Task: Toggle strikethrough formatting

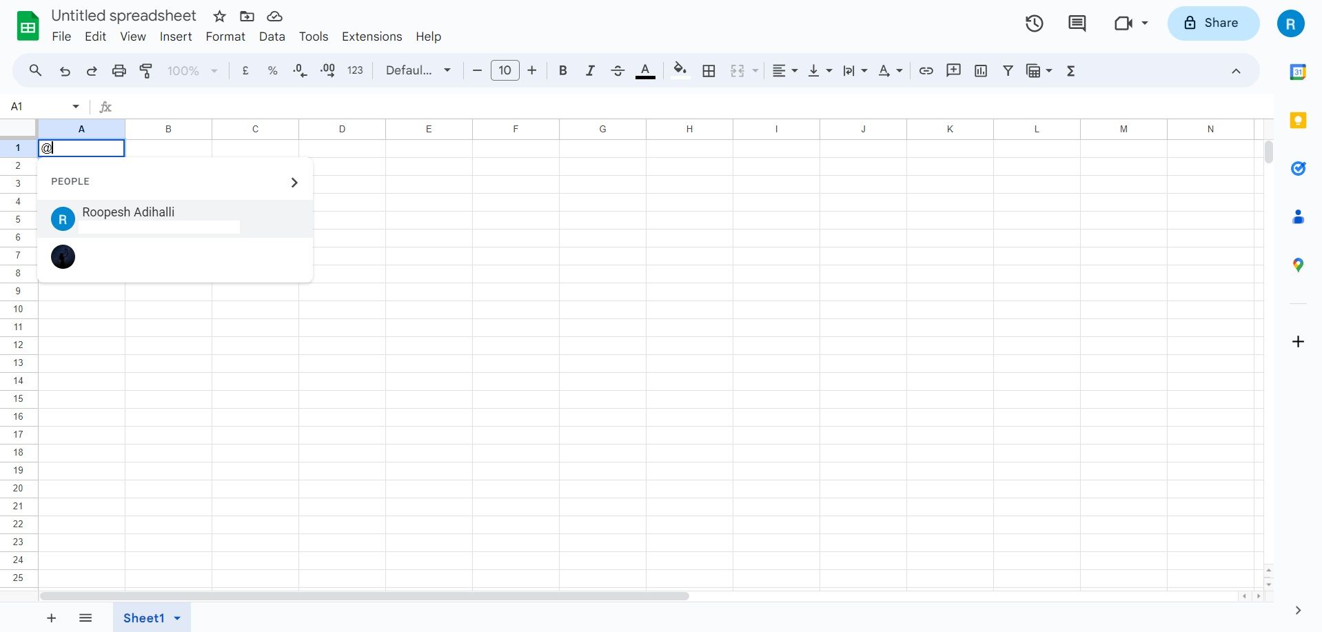Action: point(618,70)
